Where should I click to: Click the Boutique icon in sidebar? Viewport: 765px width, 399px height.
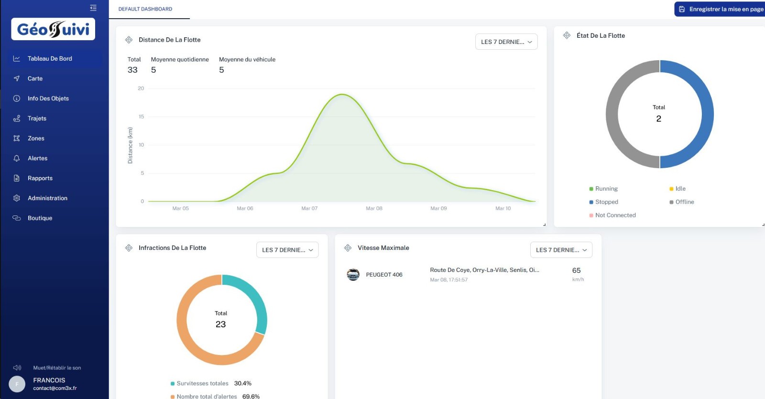coord(17,218)
